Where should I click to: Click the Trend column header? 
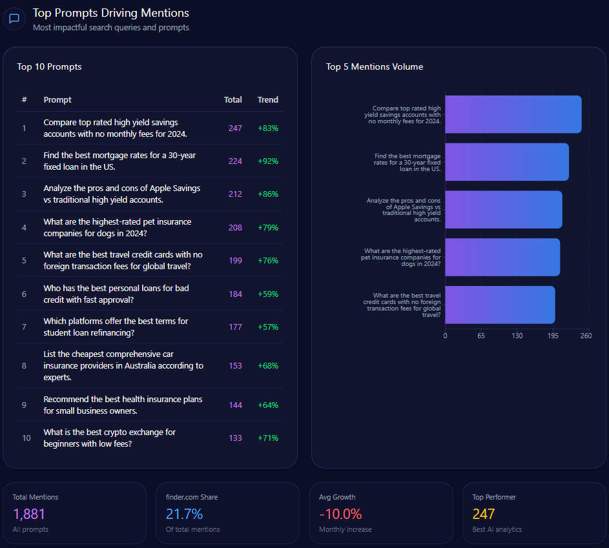[x=267, y=99]
